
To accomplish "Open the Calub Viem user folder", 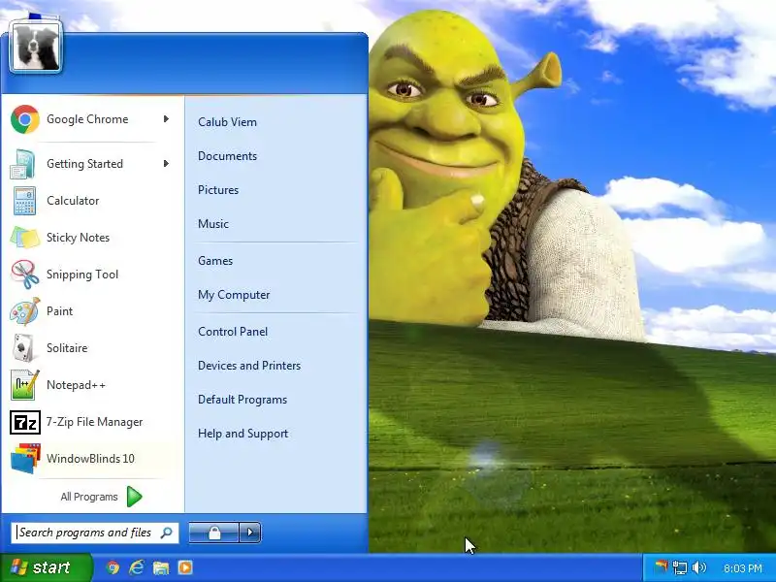I will pyautogui.click(x=227, y=122).
